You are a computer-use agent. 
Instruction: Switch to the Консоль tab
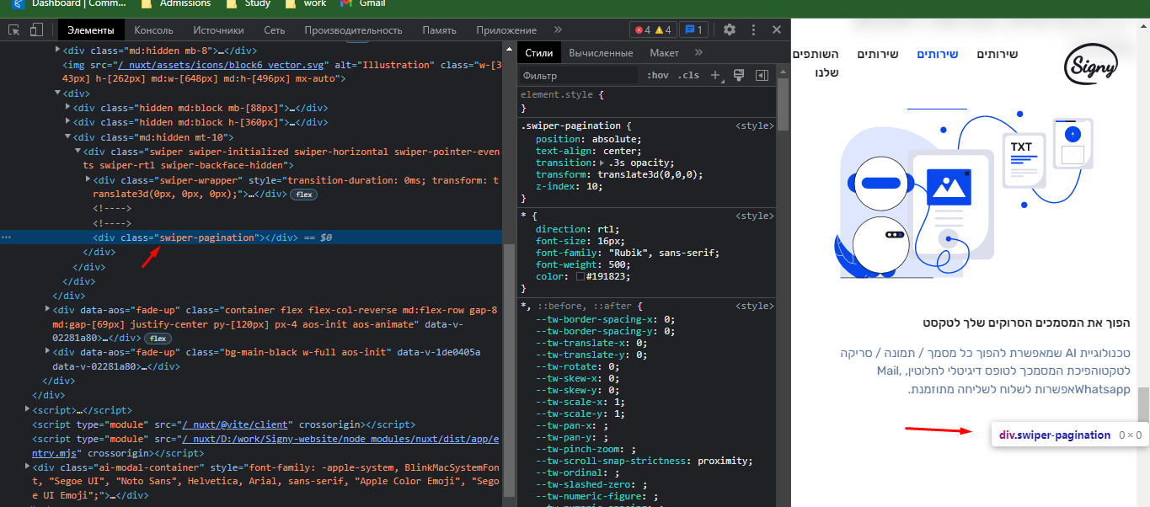(x=153, y=29)
